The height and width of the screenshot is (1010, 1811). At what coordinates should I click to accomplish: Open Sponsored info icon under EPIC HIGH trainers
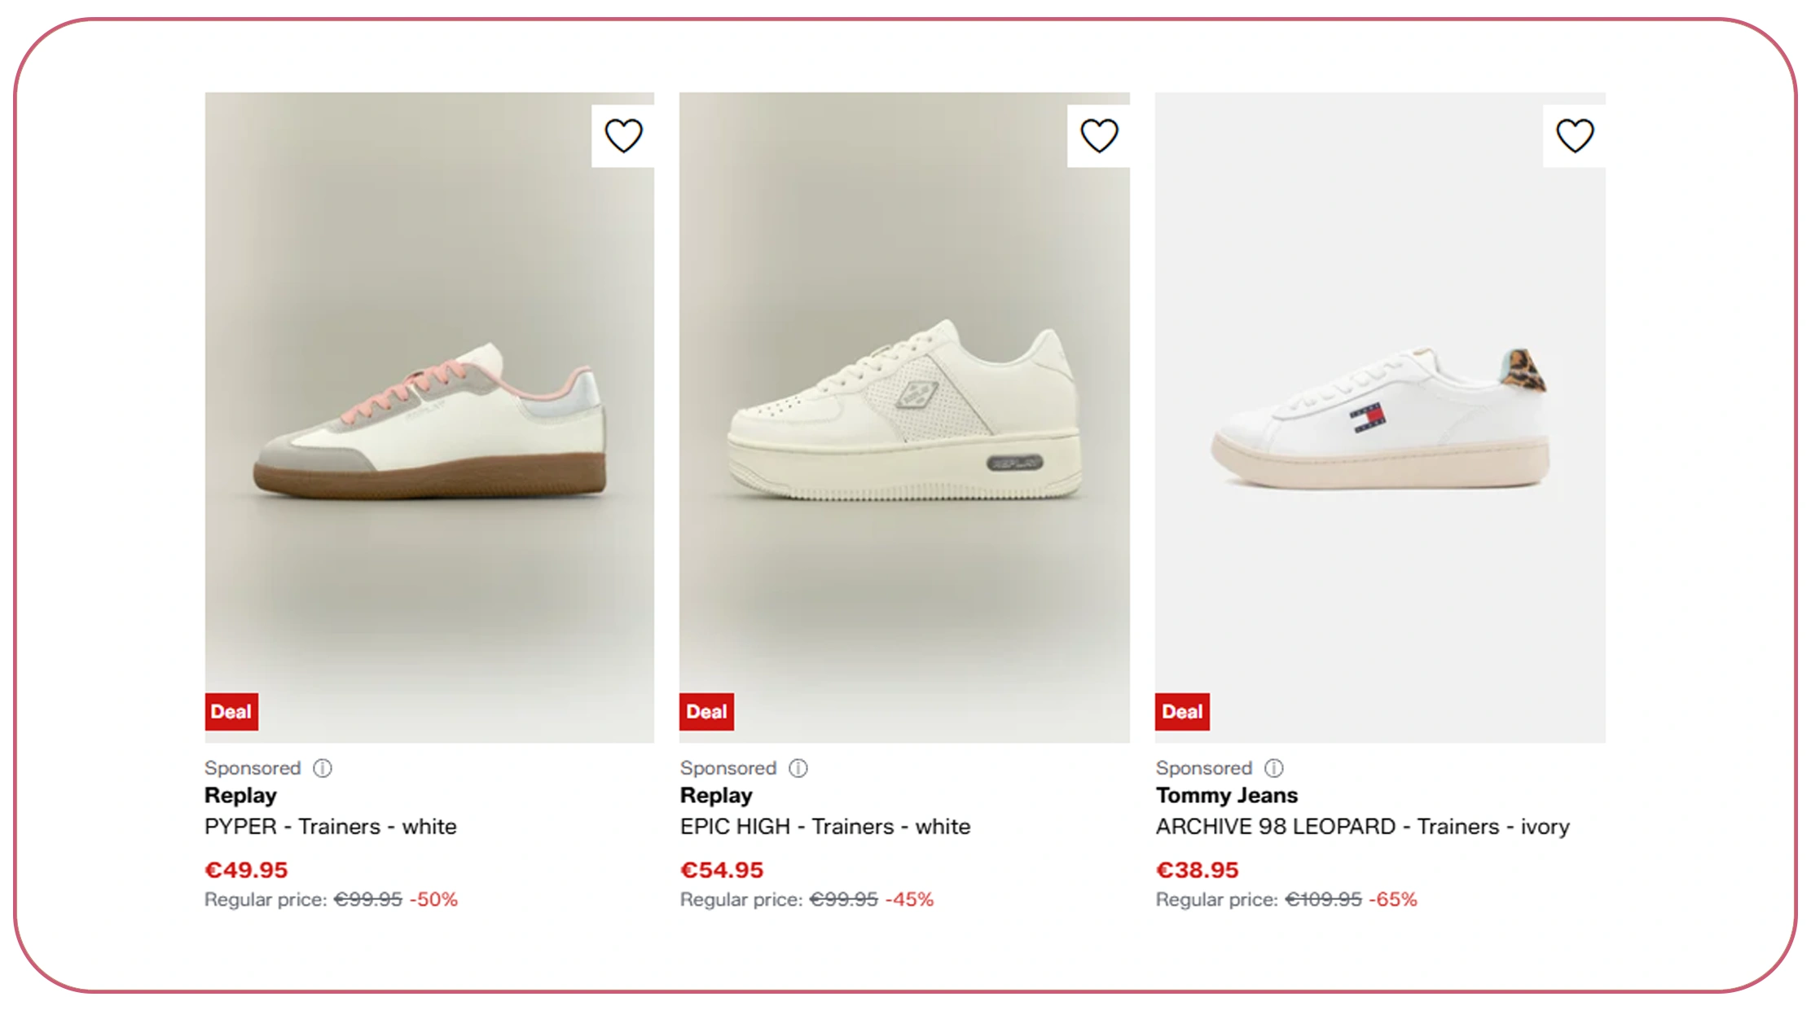(x=798, y=768)
